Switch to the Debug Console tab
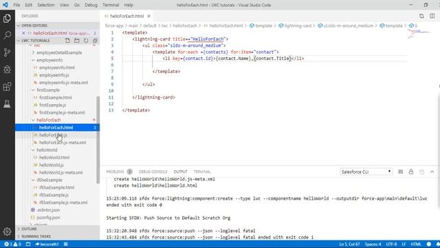This screenshot has height=248, width=440. click(x=153, y=172)
